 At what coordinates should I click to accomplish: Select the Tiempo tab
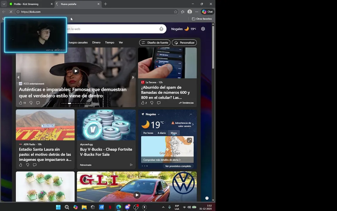click(x=110, y=42)
